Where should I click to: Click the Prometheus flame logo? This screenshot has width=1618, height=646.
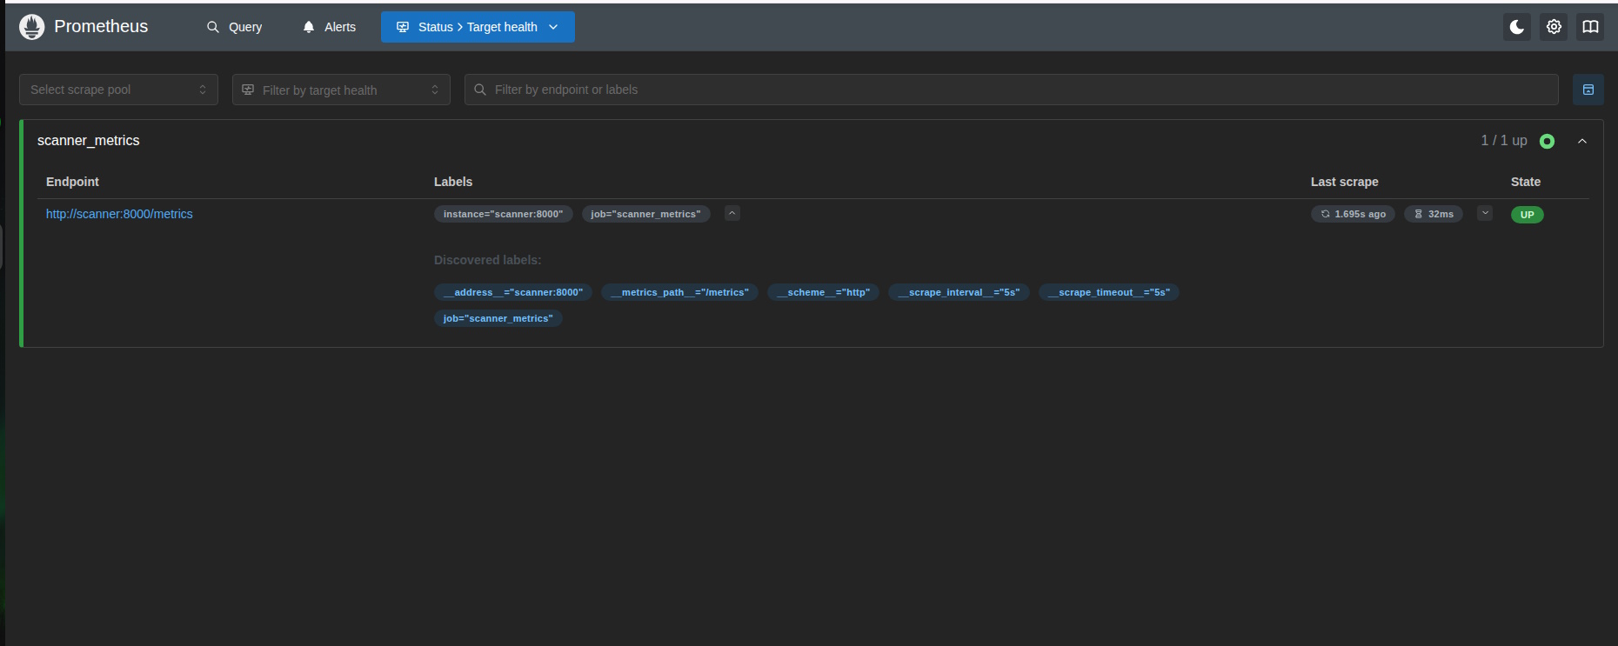pos(32,27)
